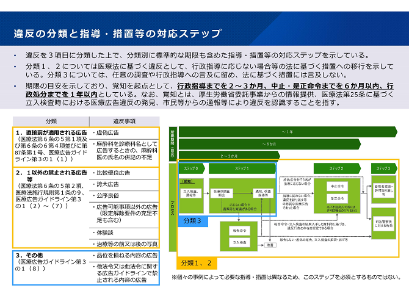Click the 中止命令 box

click(337, 186)
